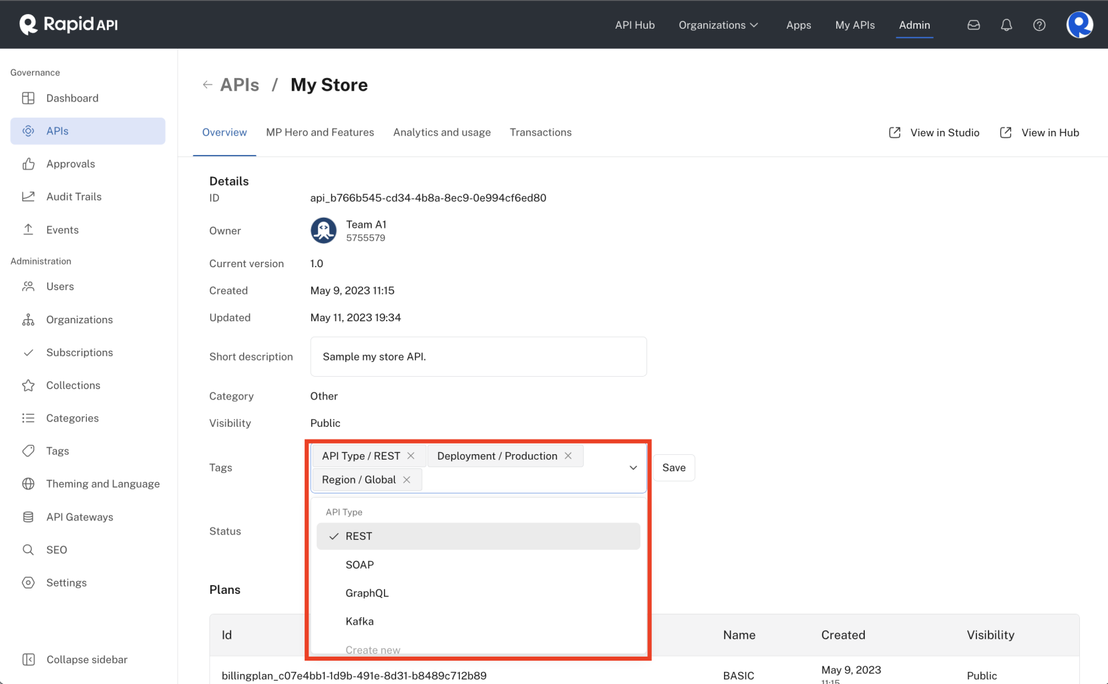Click the Id column header

point(227,635)
